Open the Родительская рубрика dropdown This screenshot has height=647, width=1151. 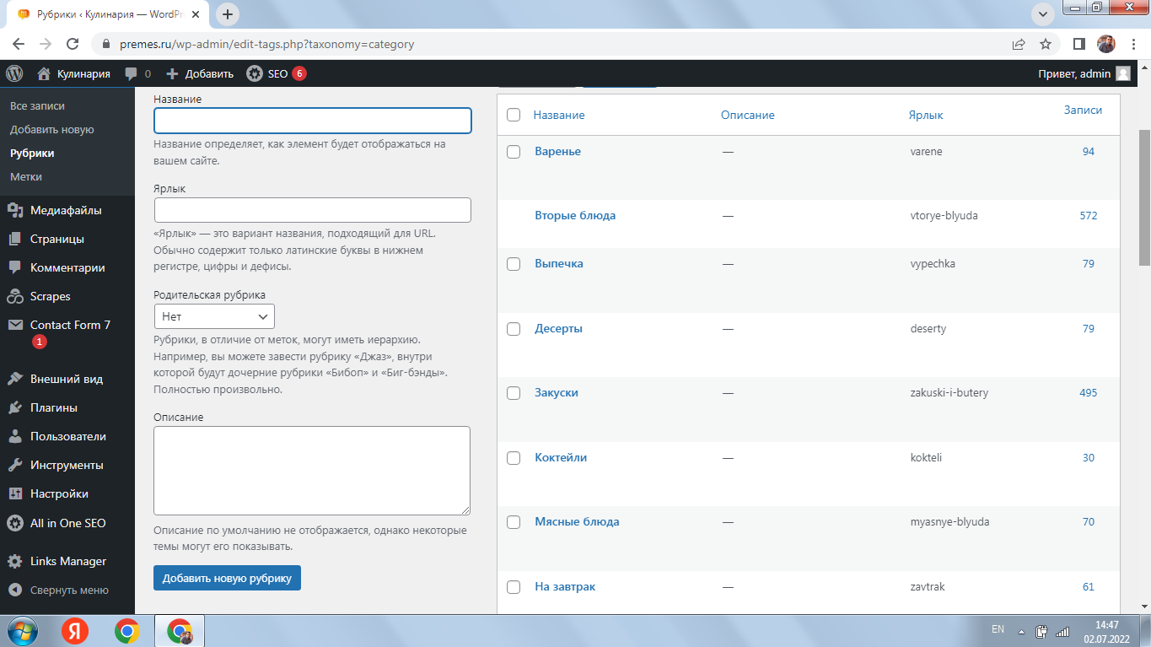[214, 316]
